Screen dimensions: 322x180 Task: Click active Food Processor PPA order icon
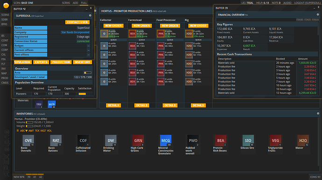(x=161, y=33)
